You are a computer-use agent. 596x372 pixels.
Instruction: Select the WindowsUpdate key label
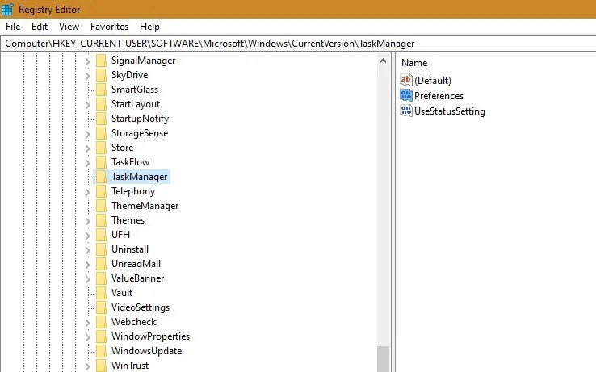(x=147, y=351)
